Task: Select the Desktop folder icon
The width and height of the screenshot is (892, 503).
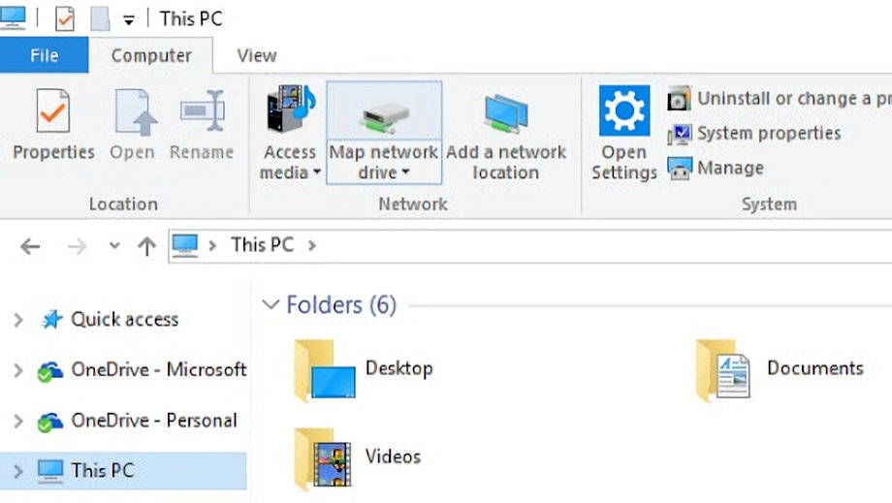Action: pyautogui.click(x=324, y=370)
